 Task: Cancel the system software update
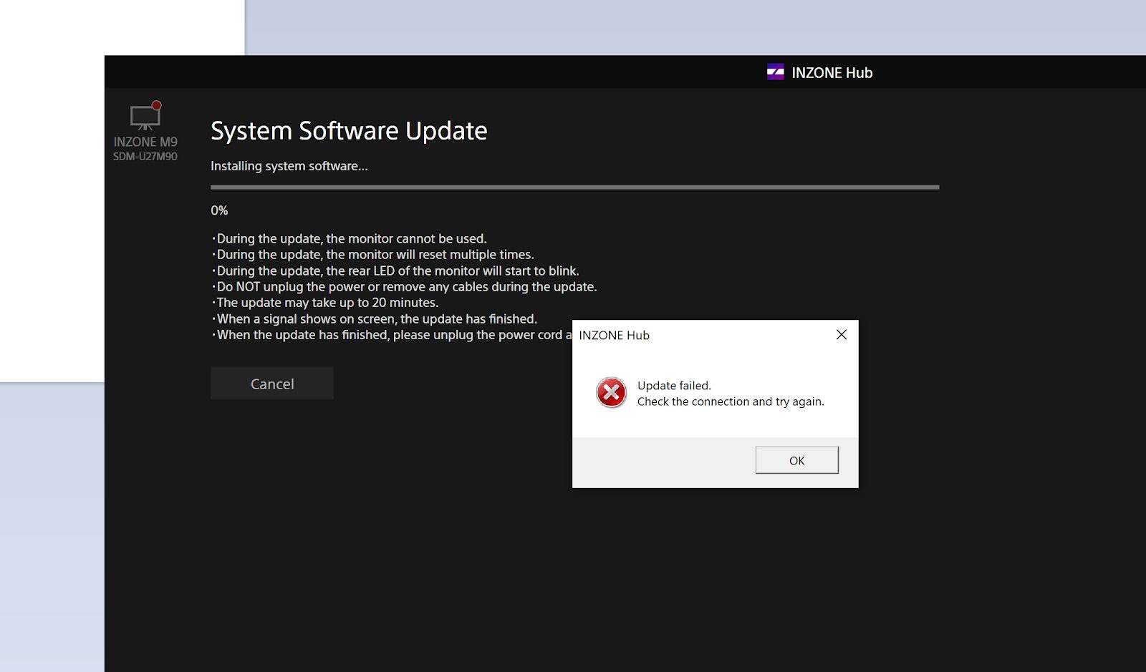(x=272, y=384)
